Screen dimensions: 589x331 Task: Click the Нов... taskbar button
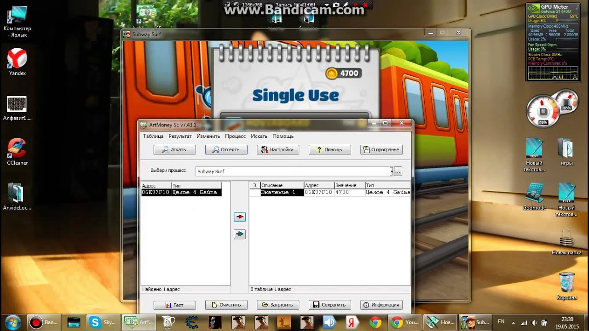tap(440, 322)
